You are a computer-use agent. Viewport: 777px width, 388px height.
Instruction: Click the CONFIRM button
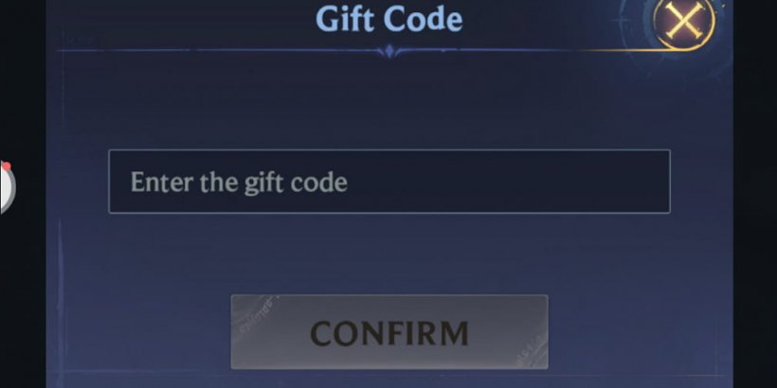389,332
